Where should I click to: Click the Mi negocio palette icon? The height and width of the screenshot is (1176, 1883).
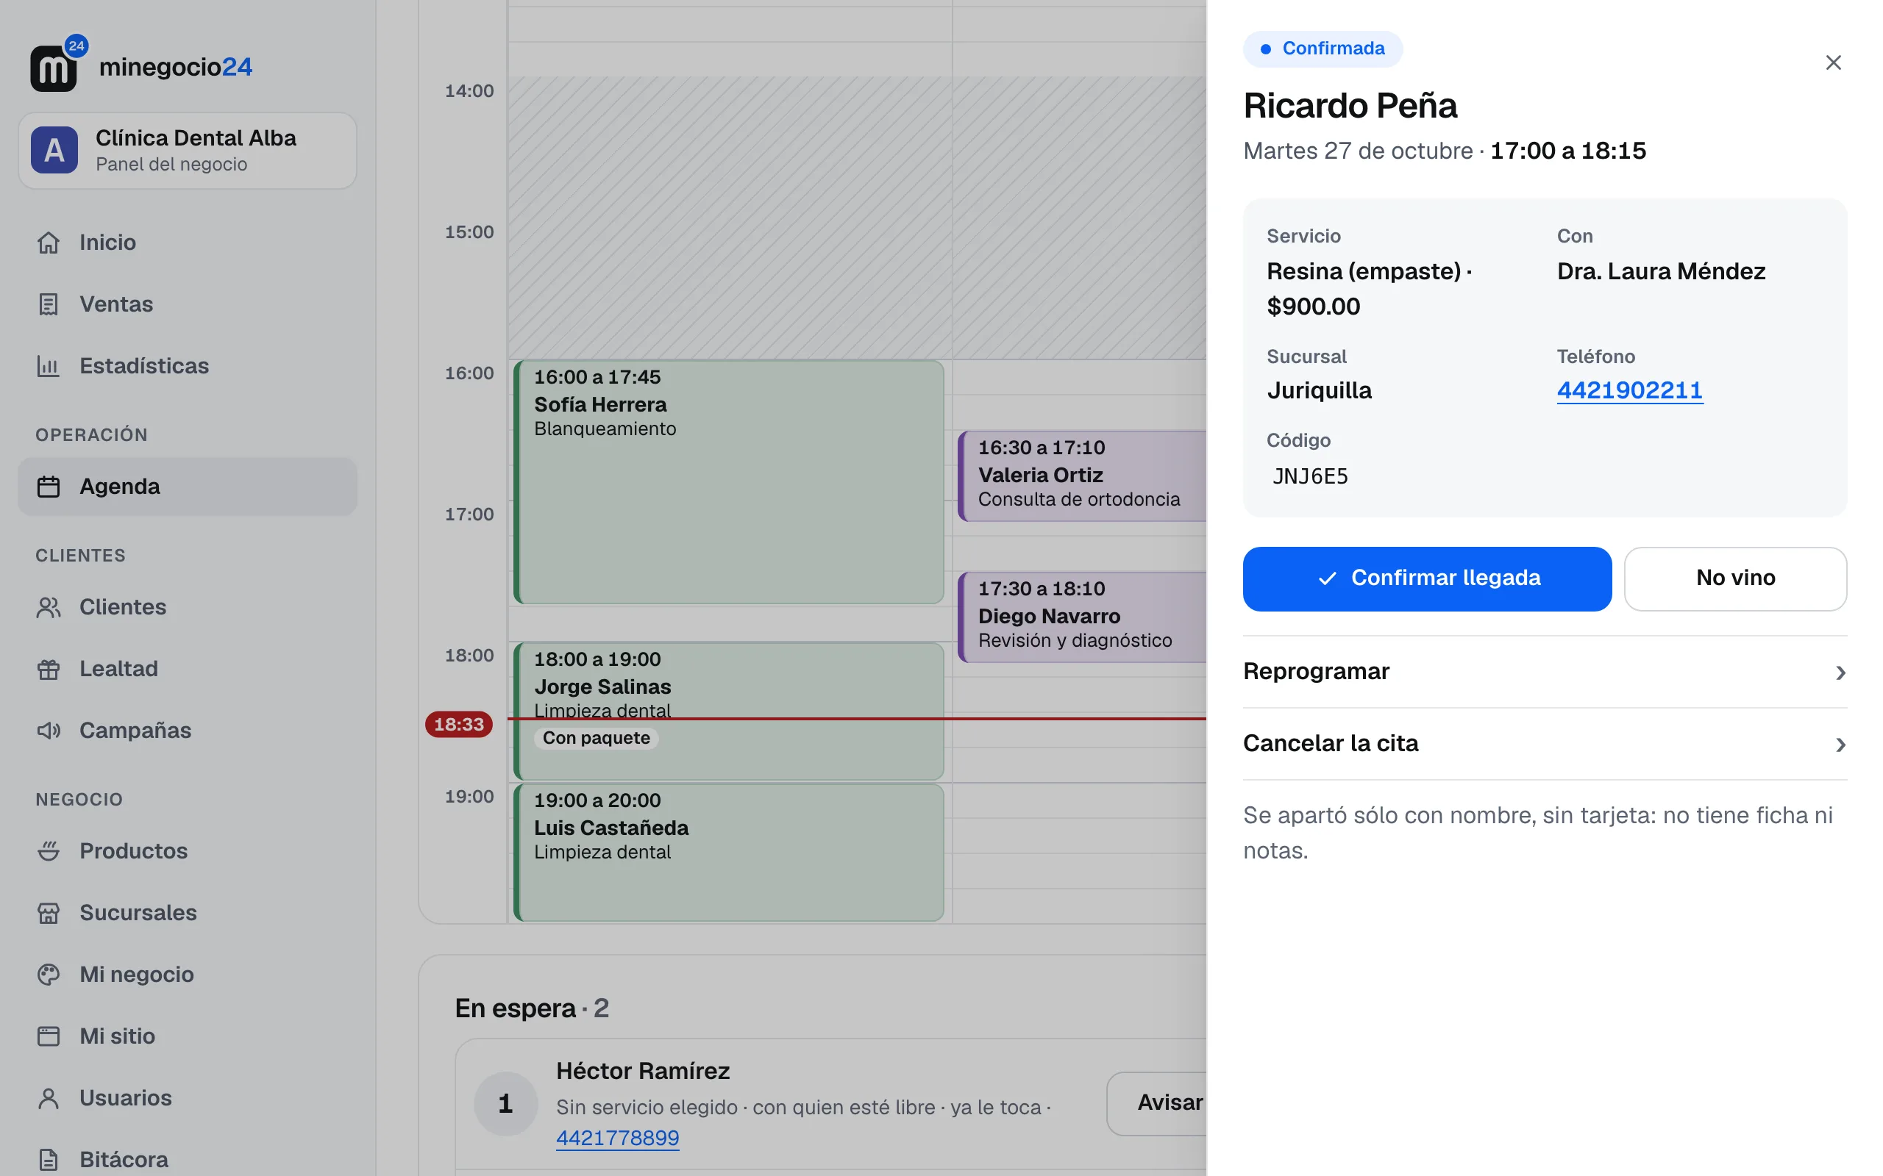[x=49, y=975]
